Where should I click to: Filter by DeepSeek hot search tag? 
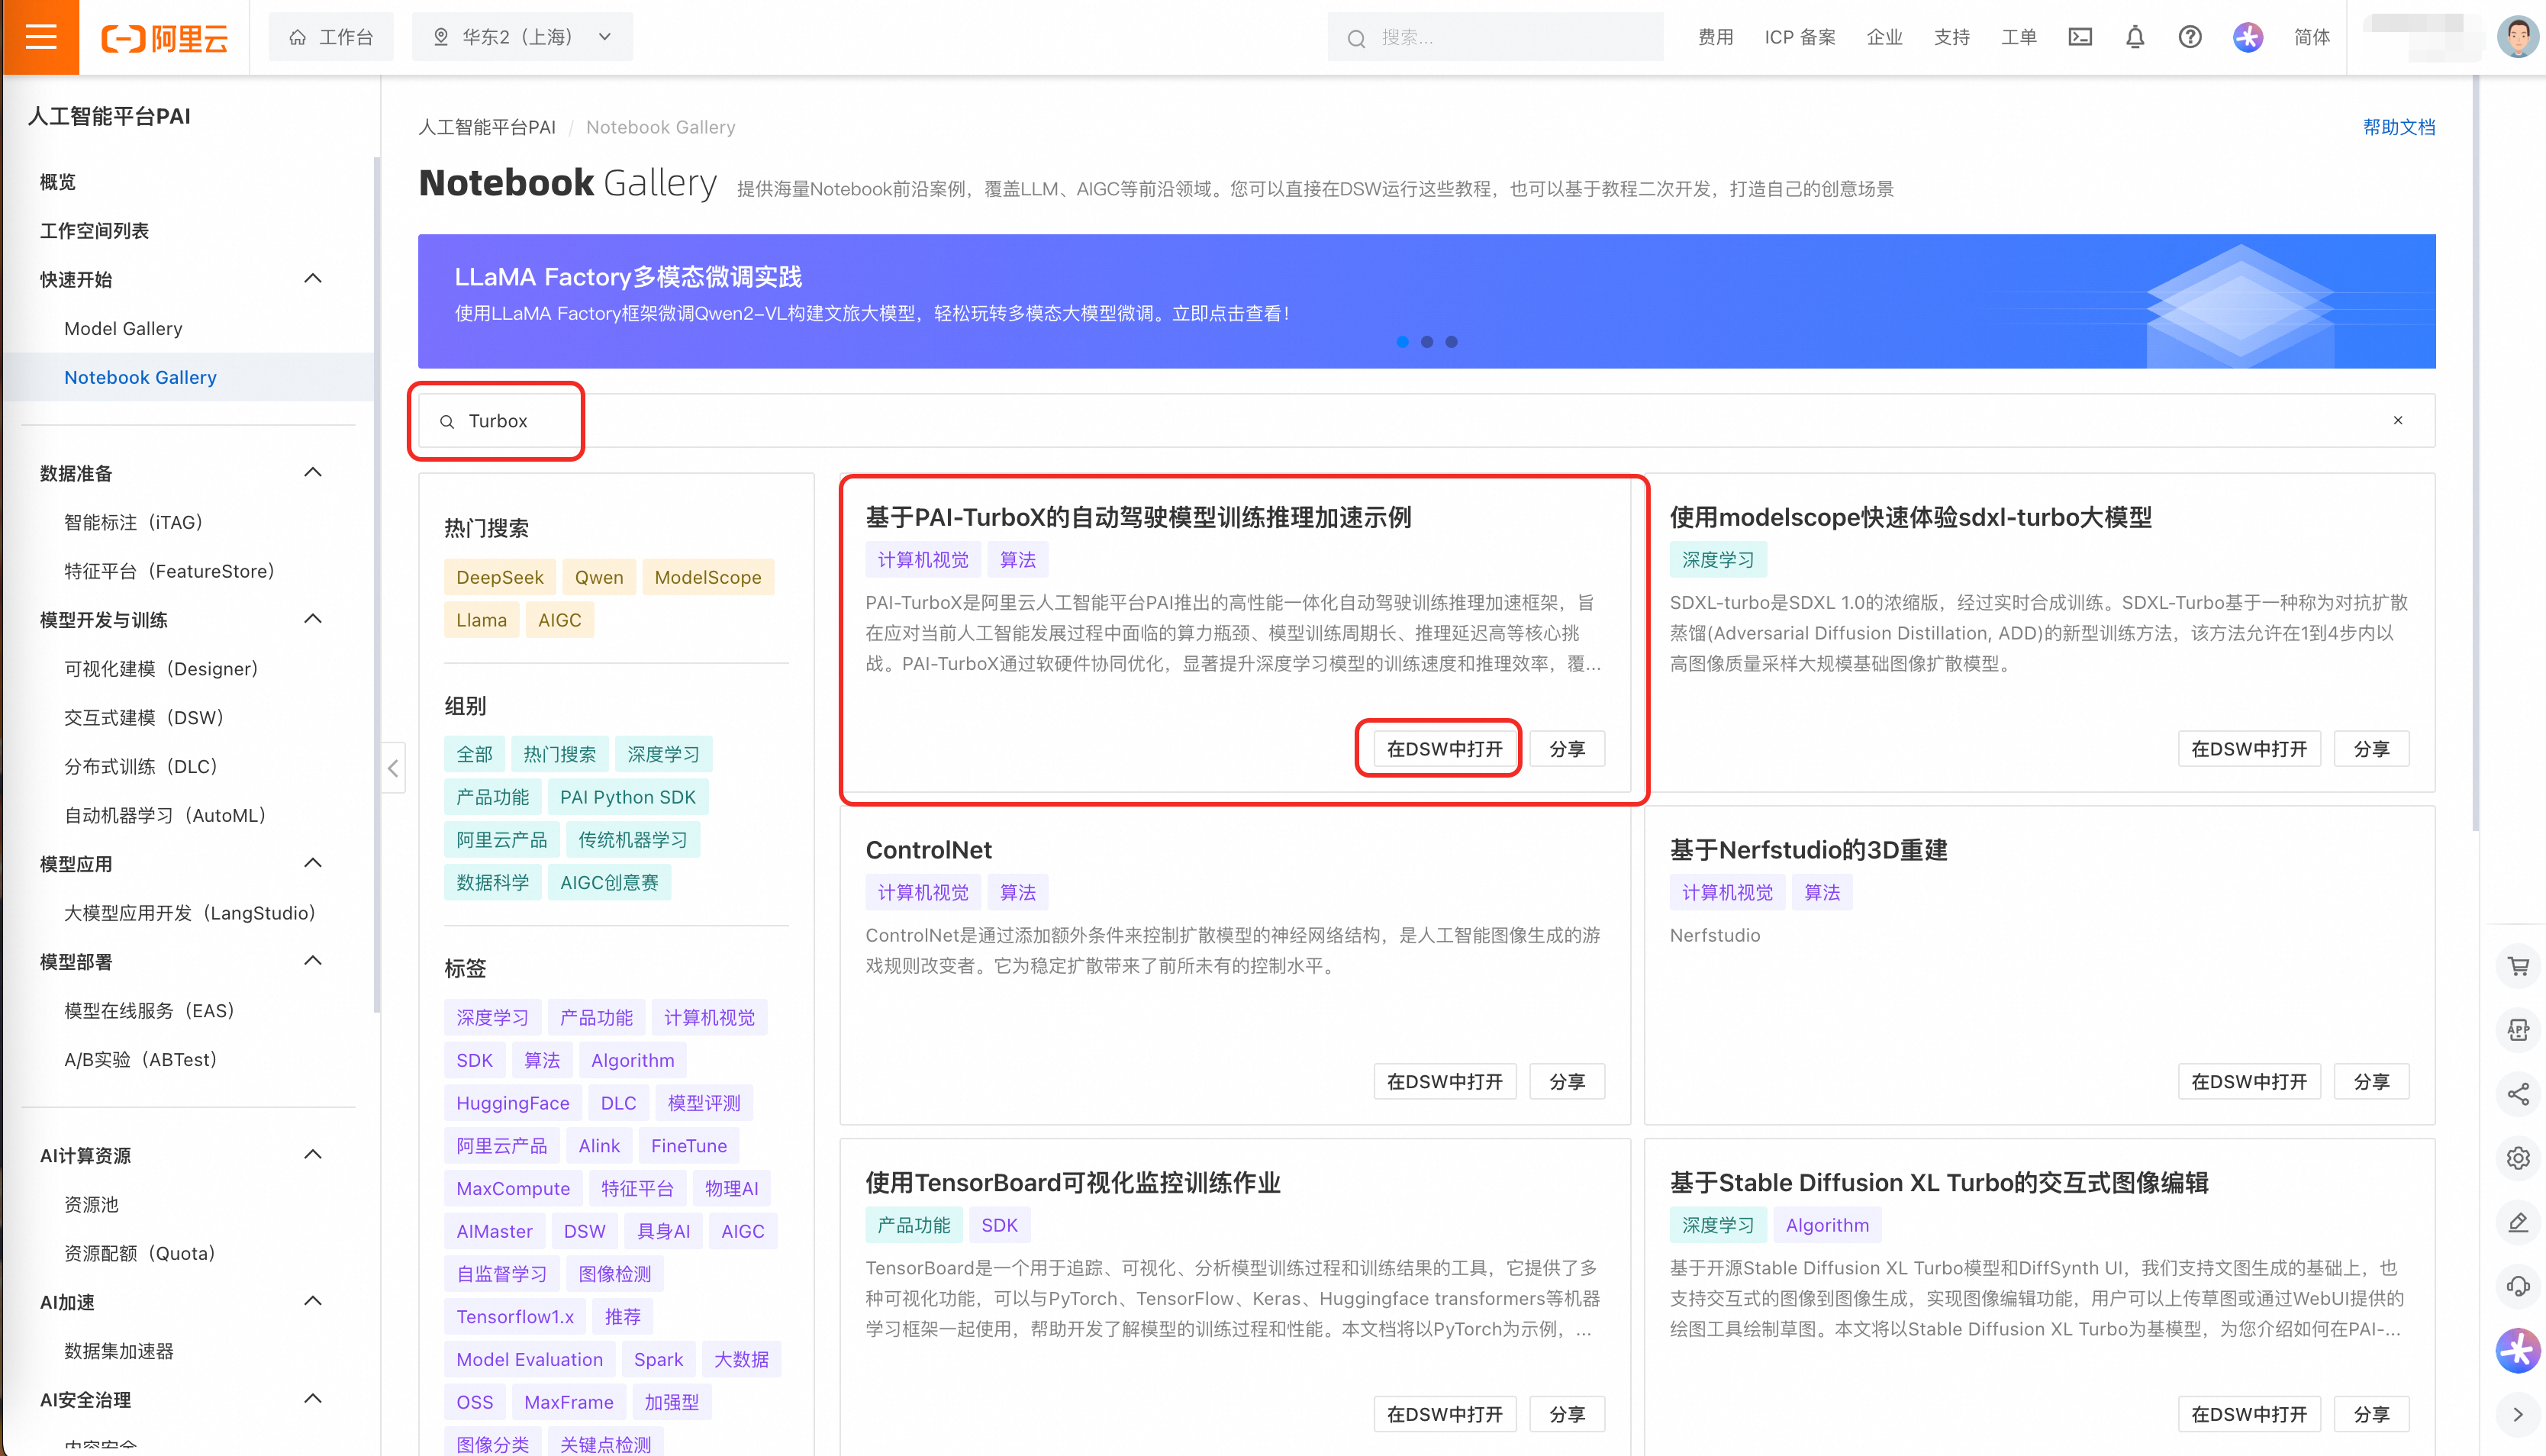tap(500, 577)
